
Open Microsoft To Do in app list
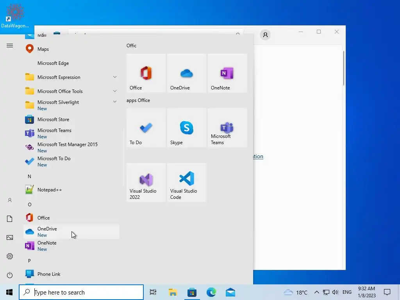71,161
